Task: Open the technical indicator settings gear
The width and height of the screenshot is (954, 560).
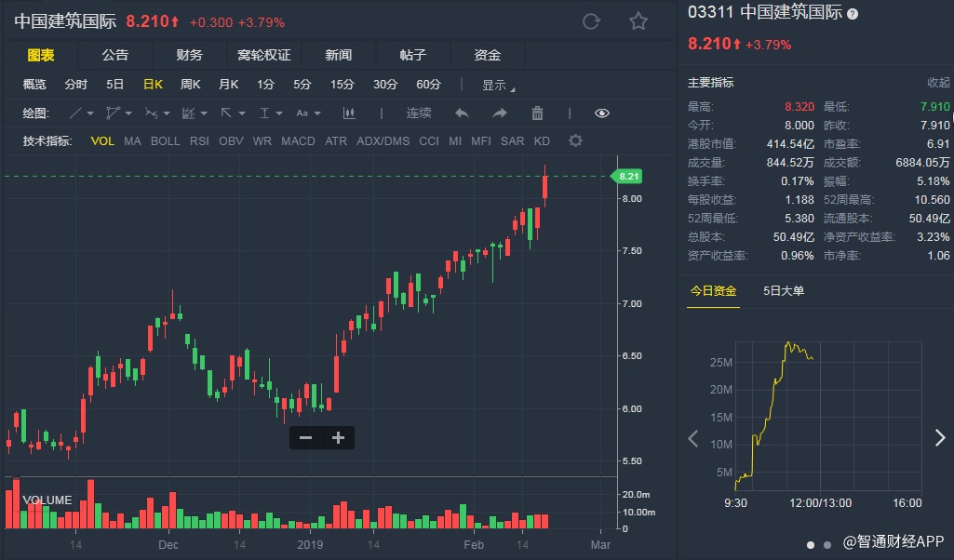Action: pos(575,140)
